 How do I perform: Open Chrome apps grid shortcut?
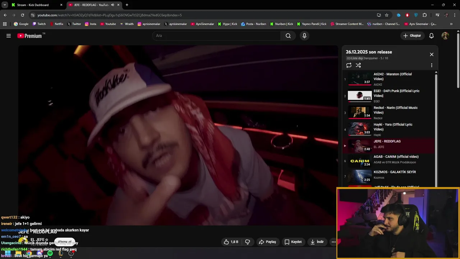pyautogui.click(x=5, y=24)
